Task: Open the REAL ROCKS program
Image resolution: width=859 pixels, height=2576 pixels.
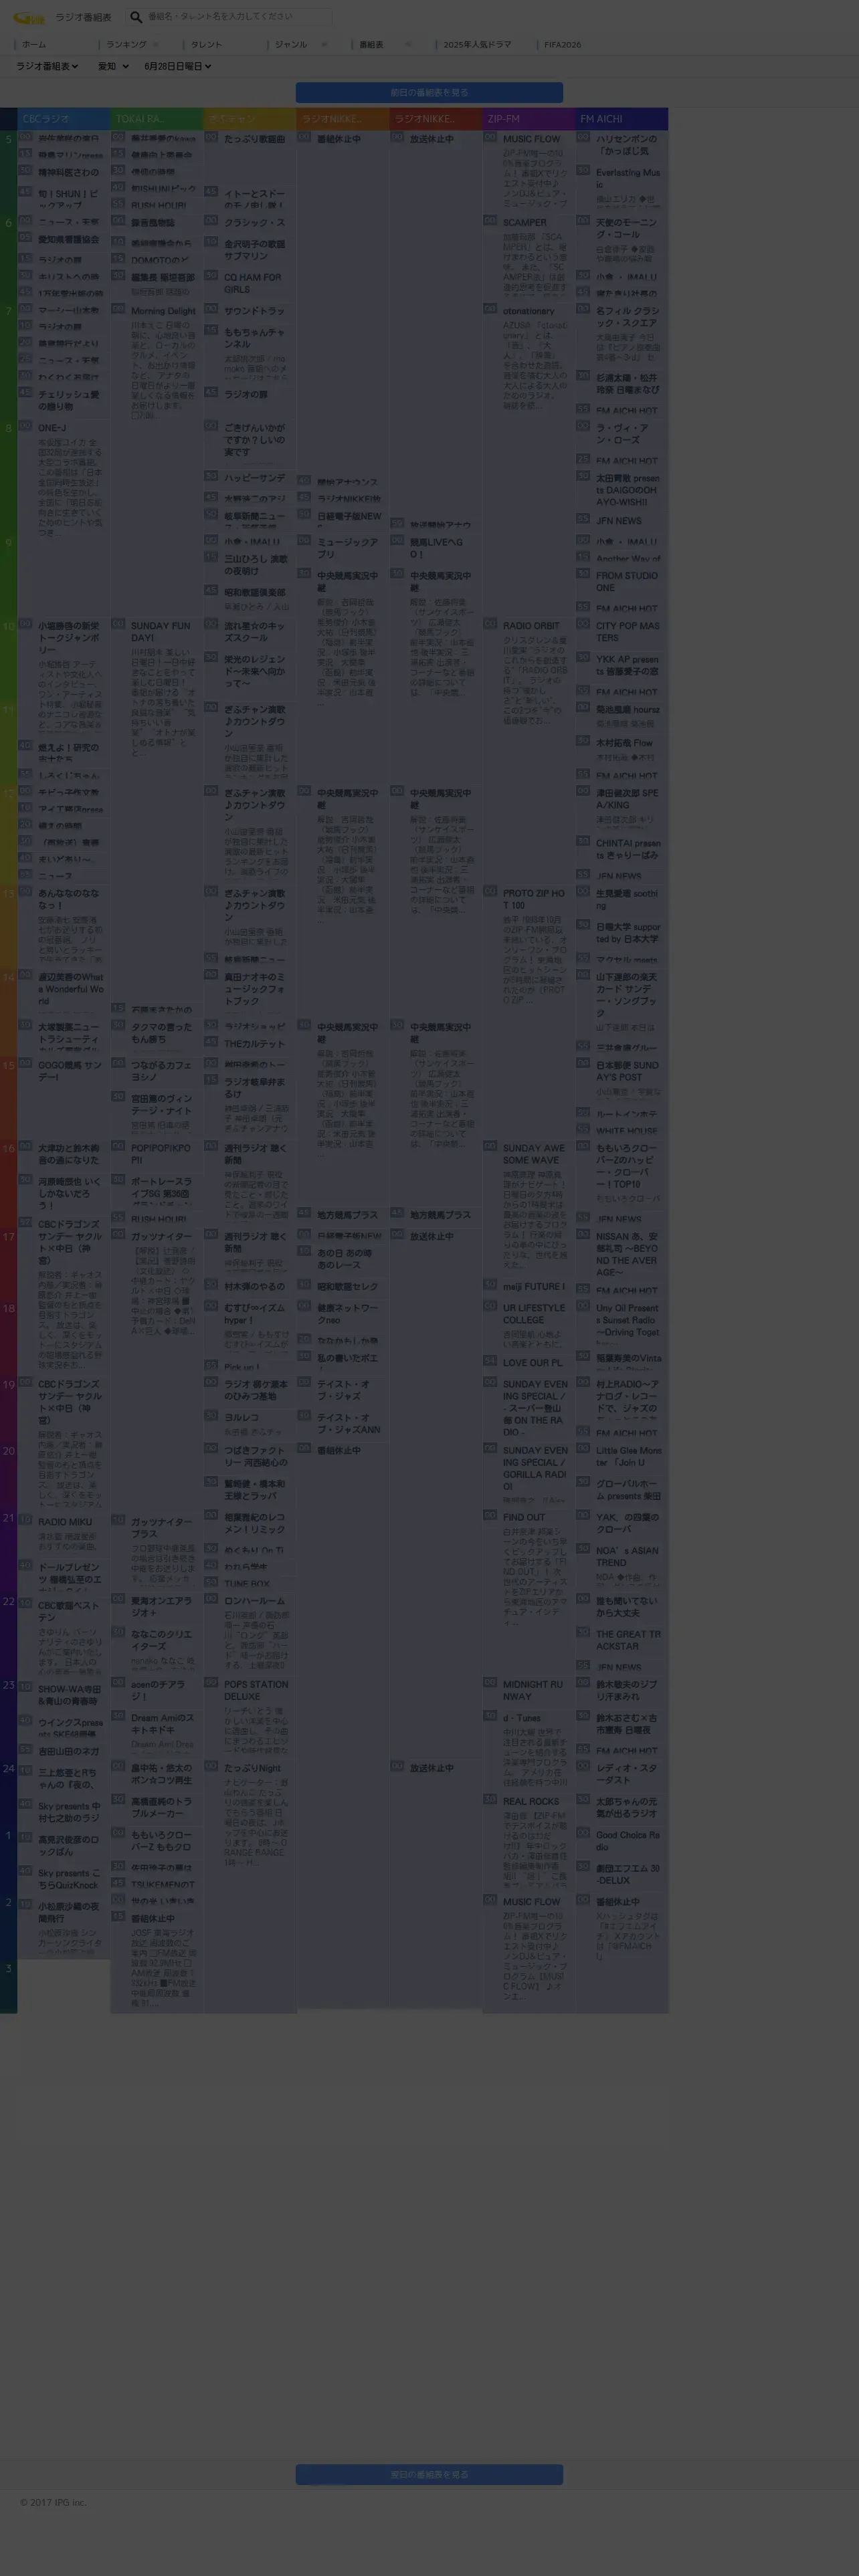Action: pos(532,1801)
